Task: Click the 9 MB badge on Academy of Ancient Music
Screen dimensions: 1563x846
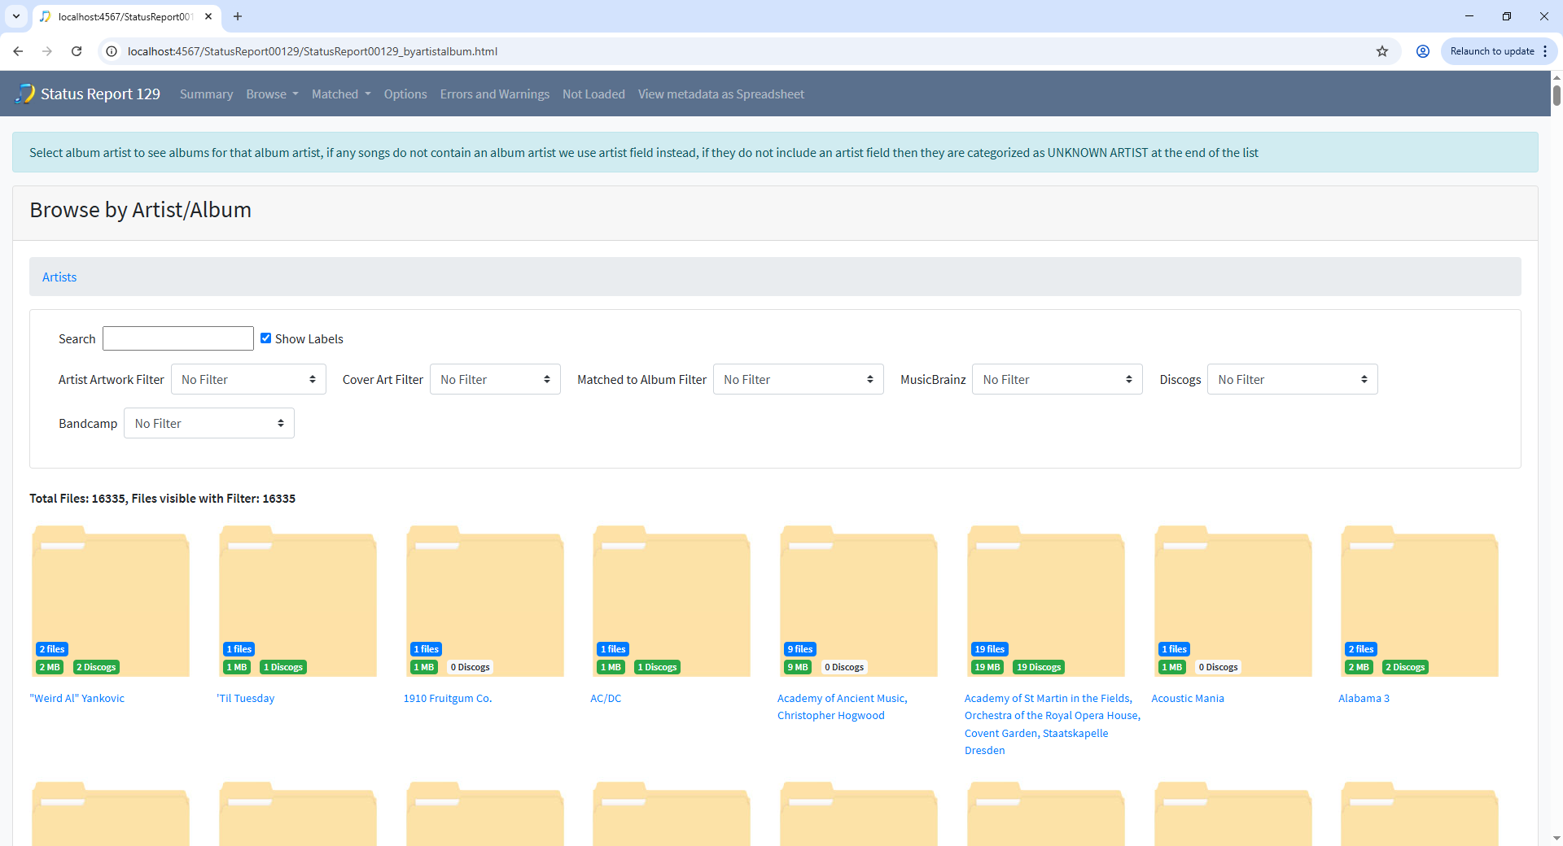Action: click(798, 667)
